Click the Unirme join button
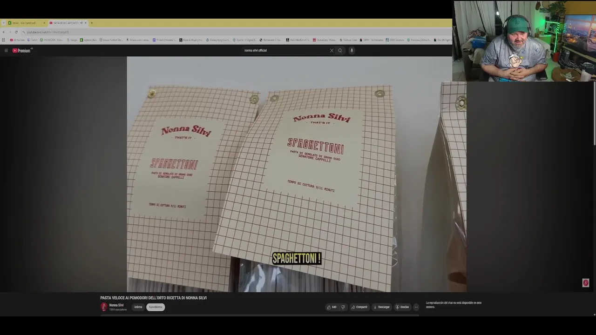This screenshot has height=335, width=596. click(138, 307)
